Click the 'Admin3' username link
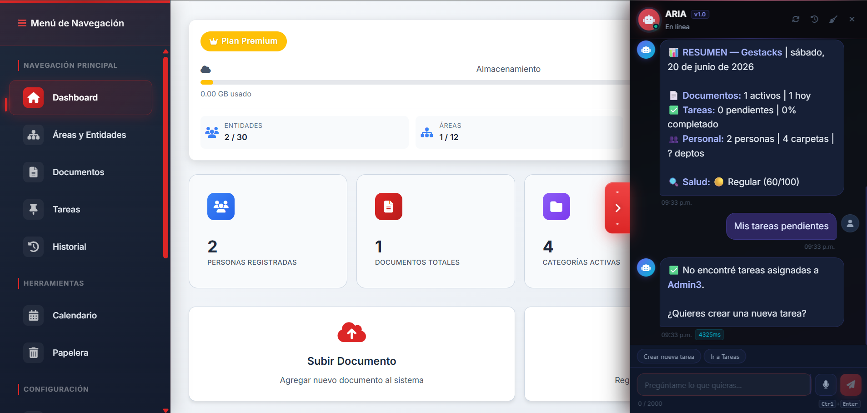This screenshot has height=413, width=867. (684, 285)
